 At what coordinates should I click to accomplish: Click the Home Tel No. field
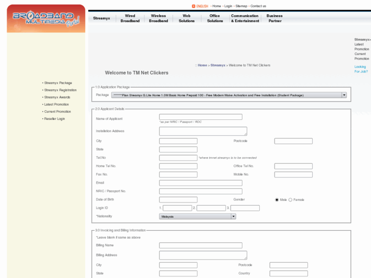pos(179,166)
